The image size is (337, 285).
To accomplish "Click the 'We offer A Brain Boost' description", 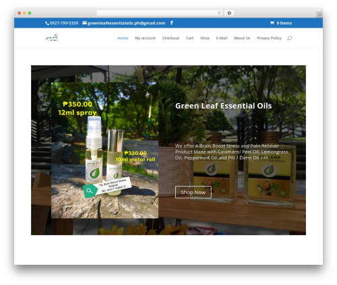I will click(231, 152).
